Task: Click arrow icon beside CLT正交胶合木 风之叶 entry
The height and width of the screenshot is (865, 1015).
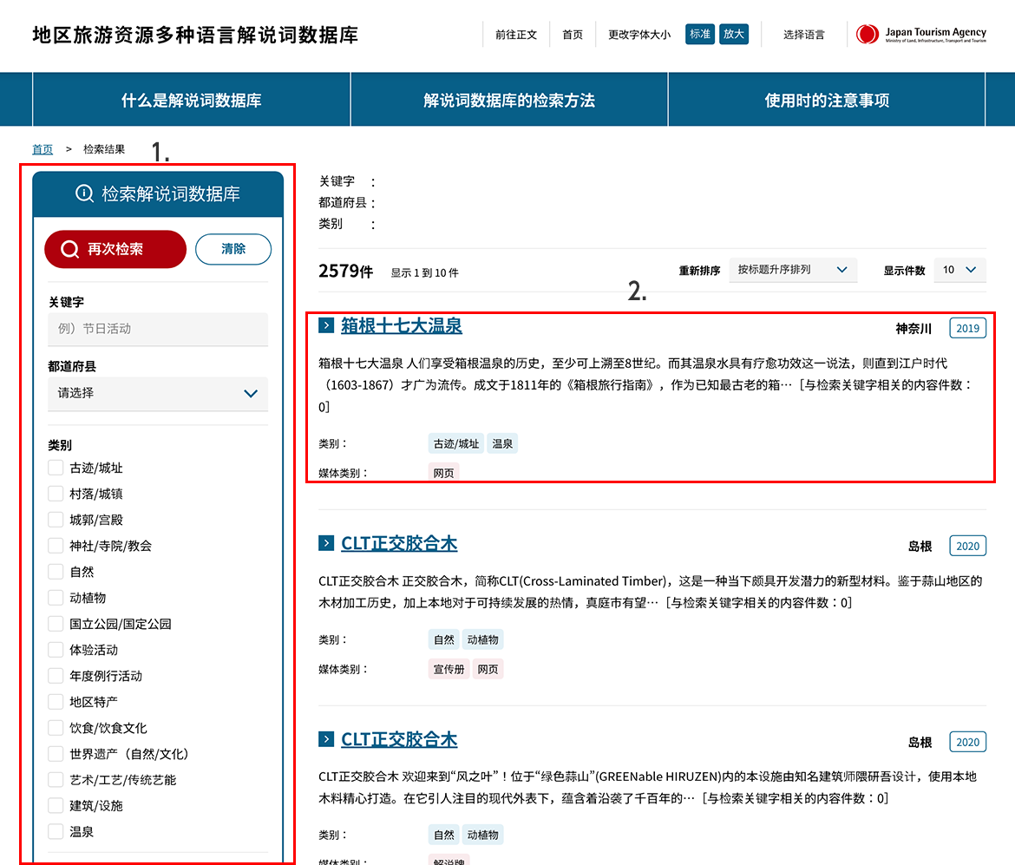Action: (x=326, y=738)
